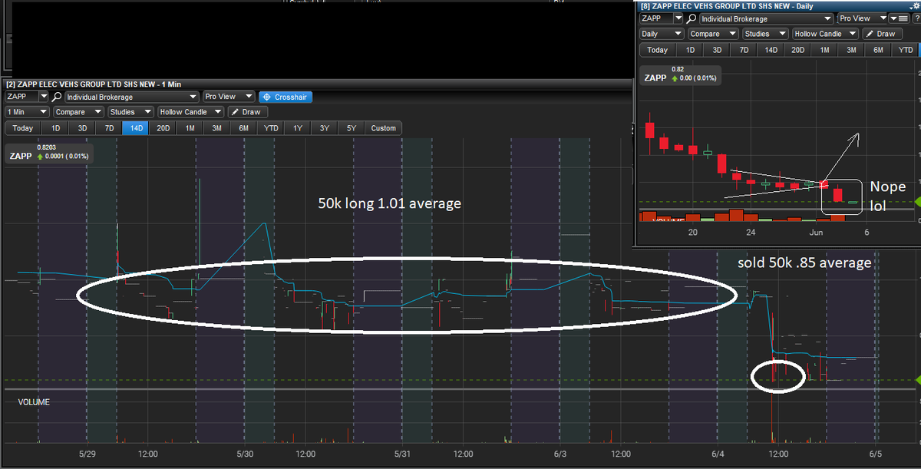
Task: Select the 1D range in 1 Min chart
Action: point(55,128)
